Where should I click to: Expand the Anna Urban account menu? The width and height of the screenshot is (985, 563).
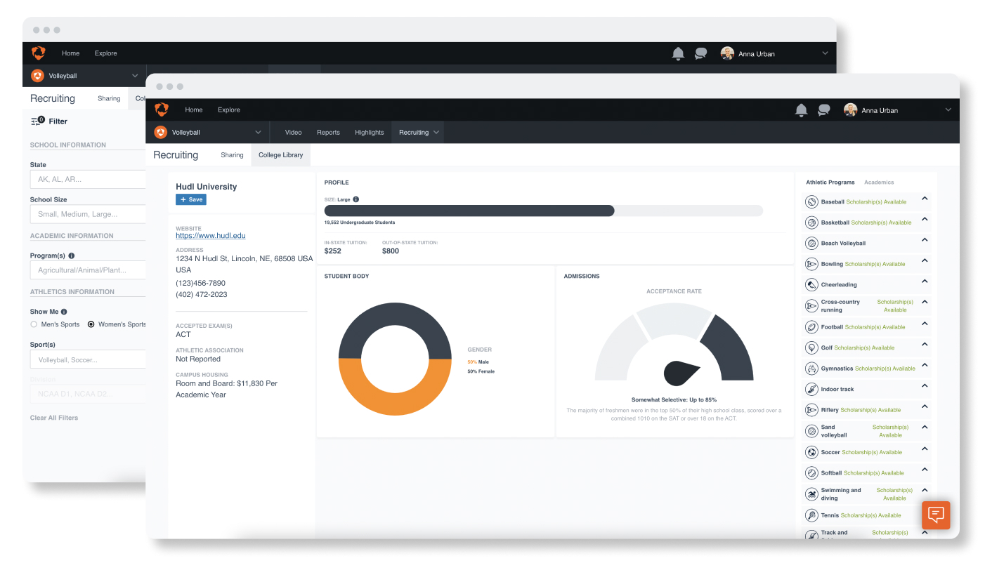pos(948,110)
